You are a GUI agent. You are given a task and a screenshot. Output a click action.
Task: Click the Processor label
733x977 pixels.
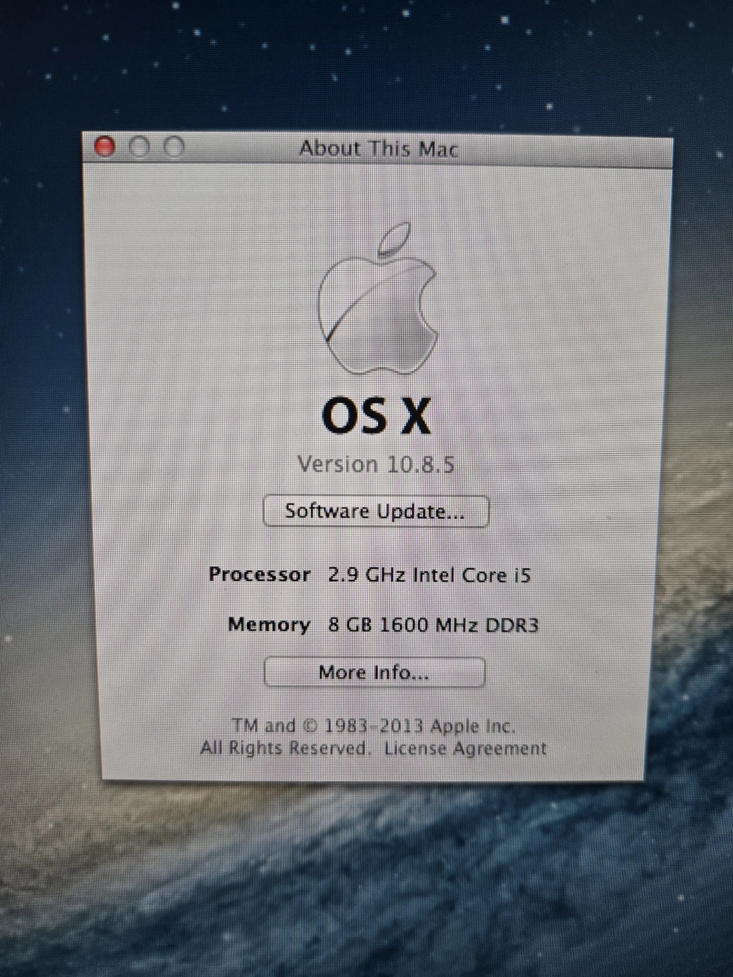[259, 574]
